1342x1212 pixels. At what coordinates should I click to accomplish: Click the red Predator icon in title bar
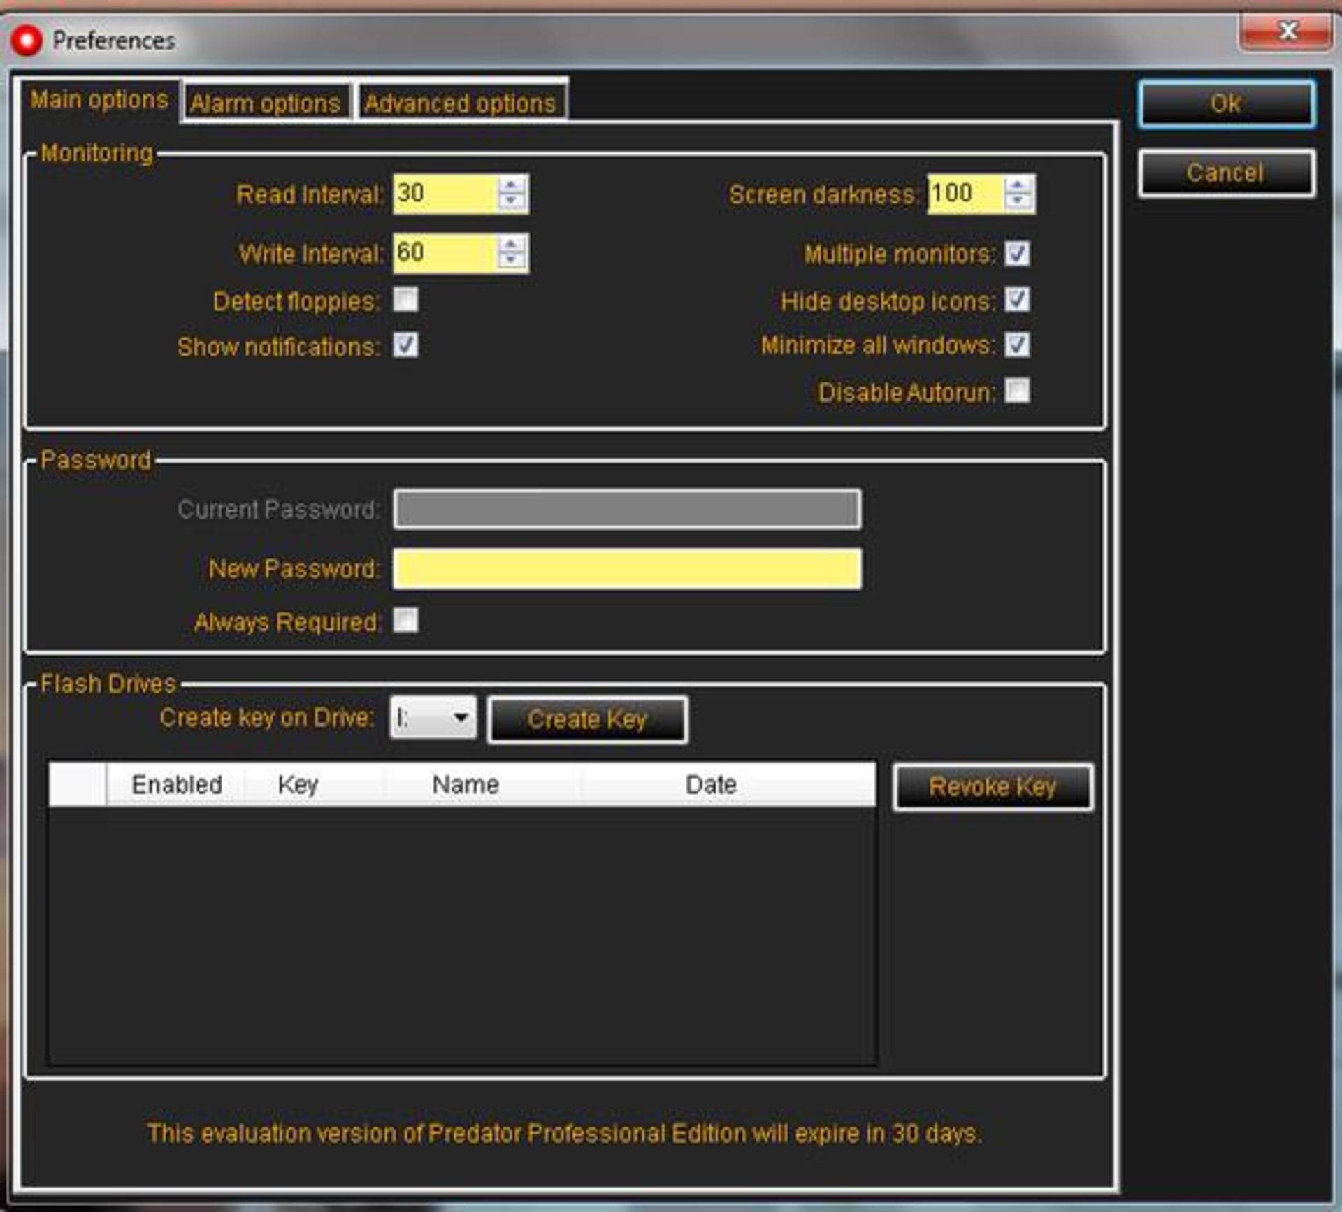(27, 41)
